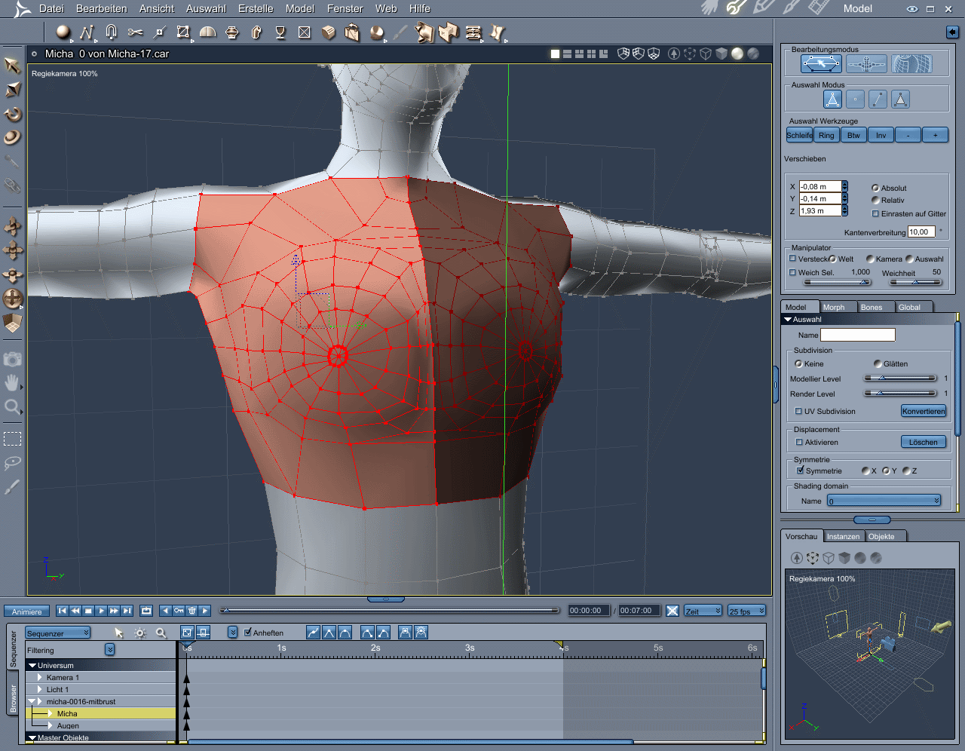Open the 25 fps dropdown

(x=746, y=611)
